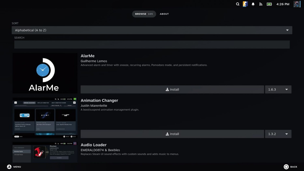
Task: Click the running game icon in top bar
Action: pos(245,4)
